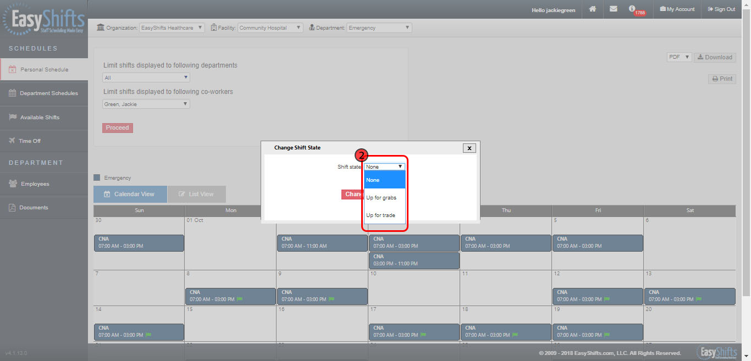Switch to Calendar View tab
751x361 pixels.
pyautogui.click(x=130, y=194)
